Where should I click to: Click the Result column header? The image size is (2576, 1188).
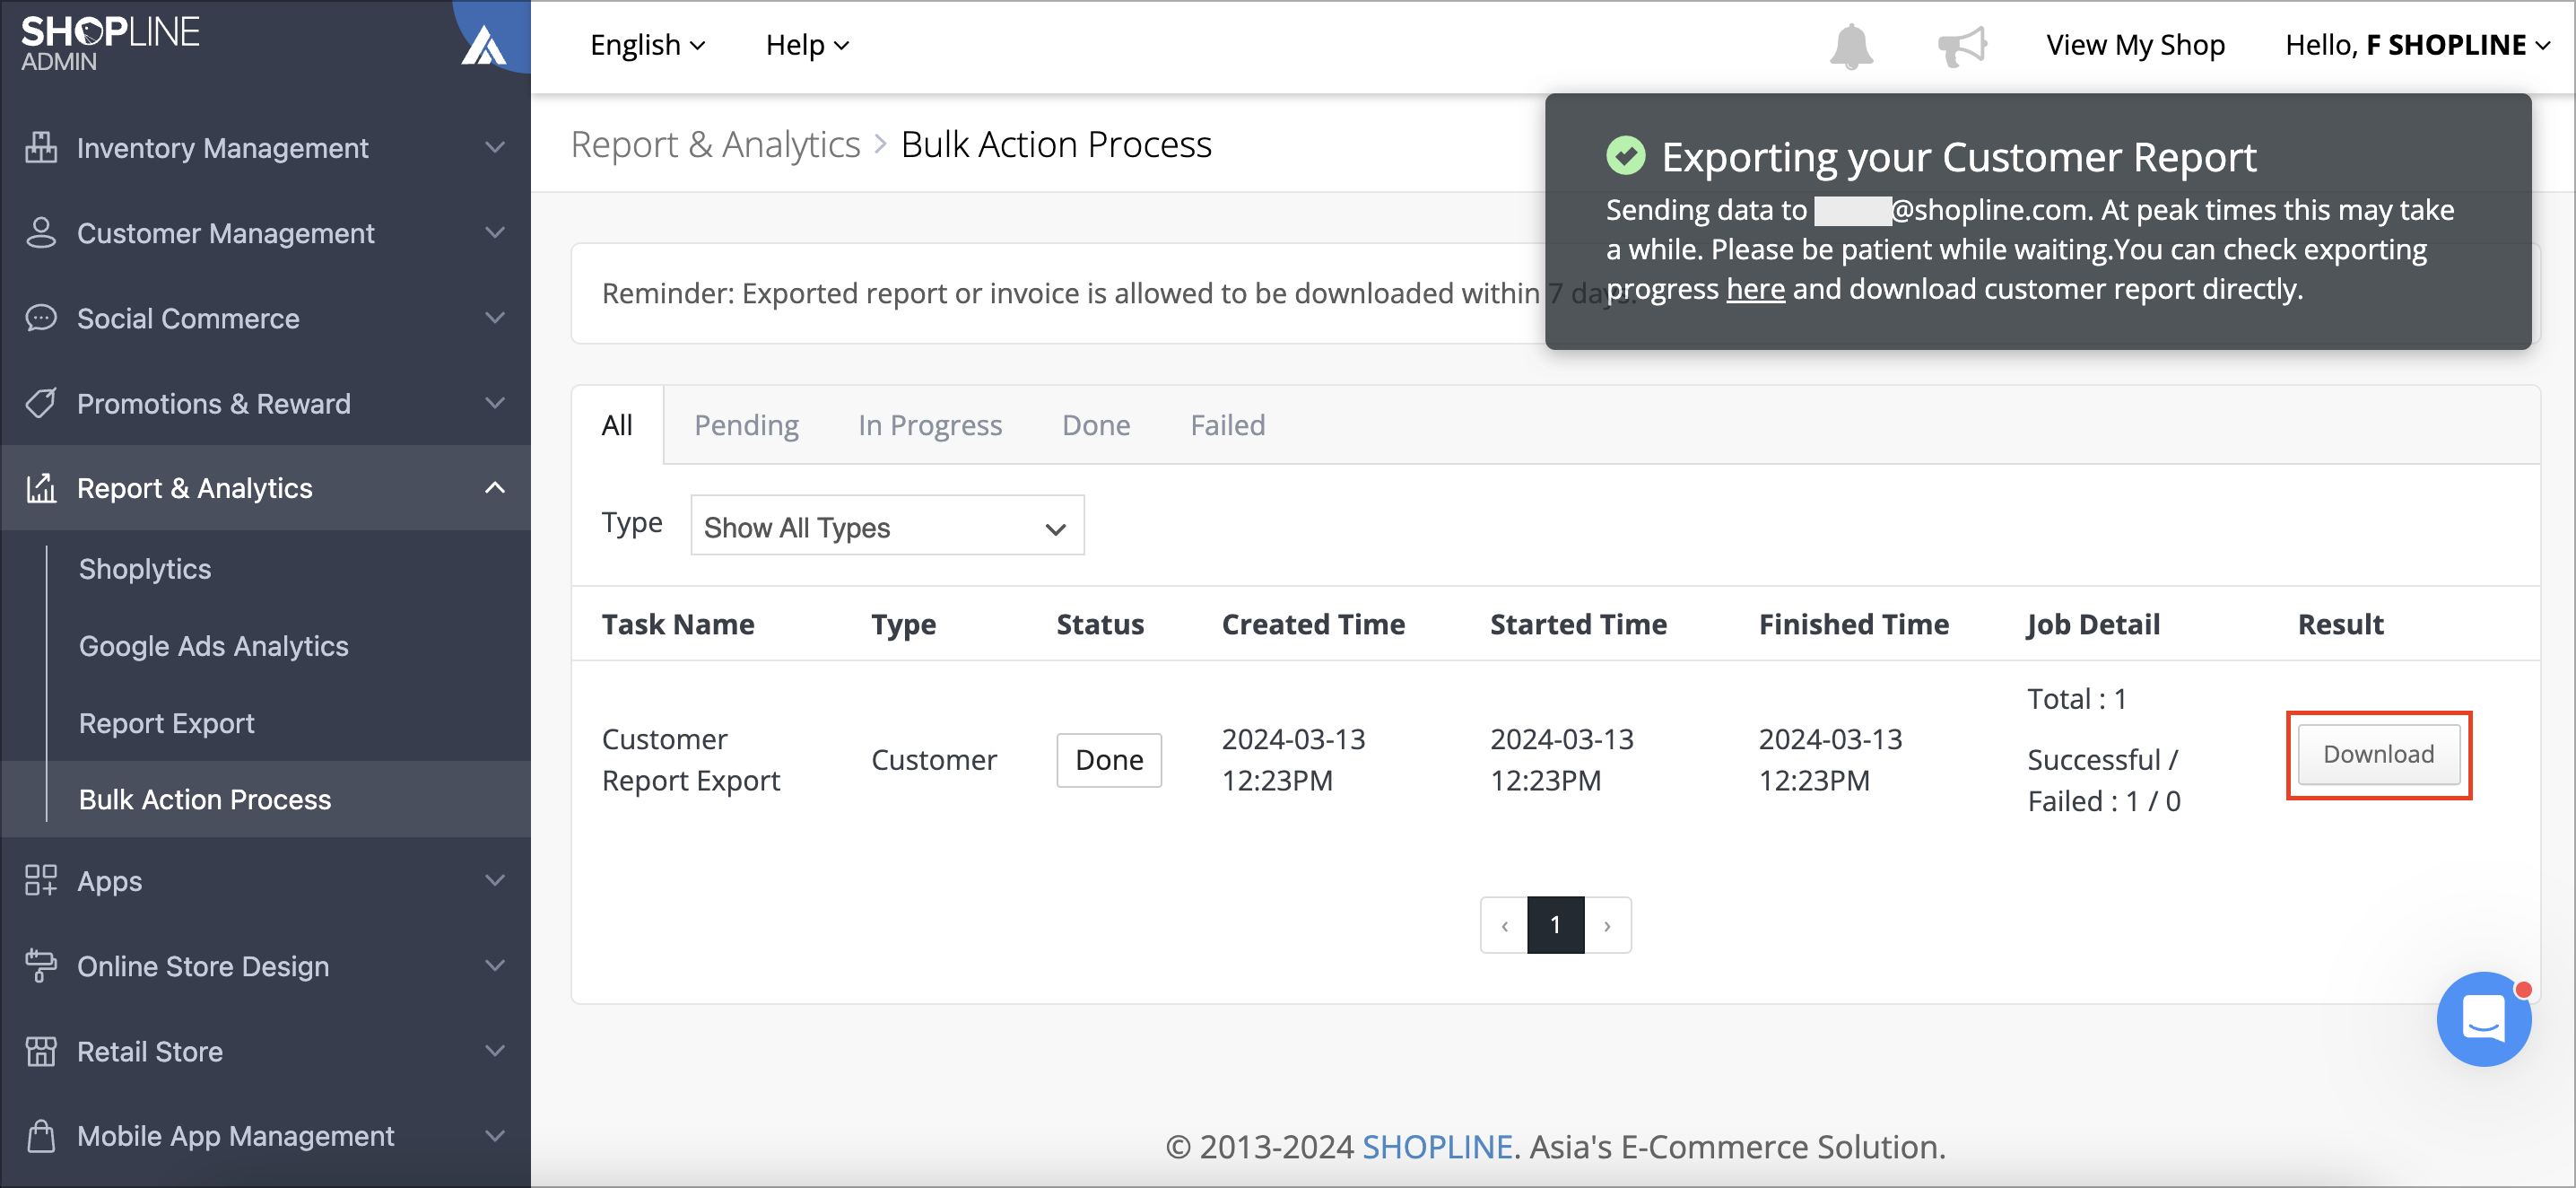point(2340,624)
